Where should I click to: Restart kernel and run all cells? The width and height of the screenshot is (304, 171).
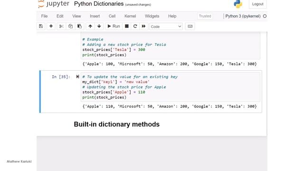point(143,26)
